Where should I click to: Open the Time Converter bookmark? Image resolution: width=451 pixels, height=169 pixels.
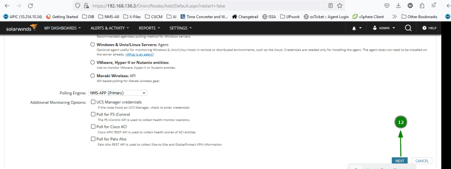click(204, 17)
